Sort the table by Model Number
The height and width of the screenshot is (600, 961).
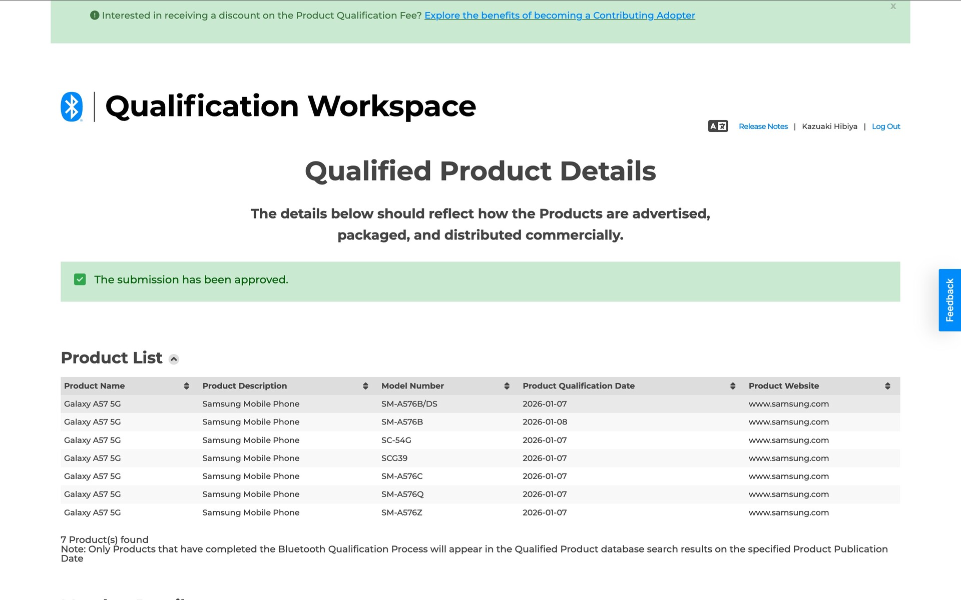[x=507, y=386]
